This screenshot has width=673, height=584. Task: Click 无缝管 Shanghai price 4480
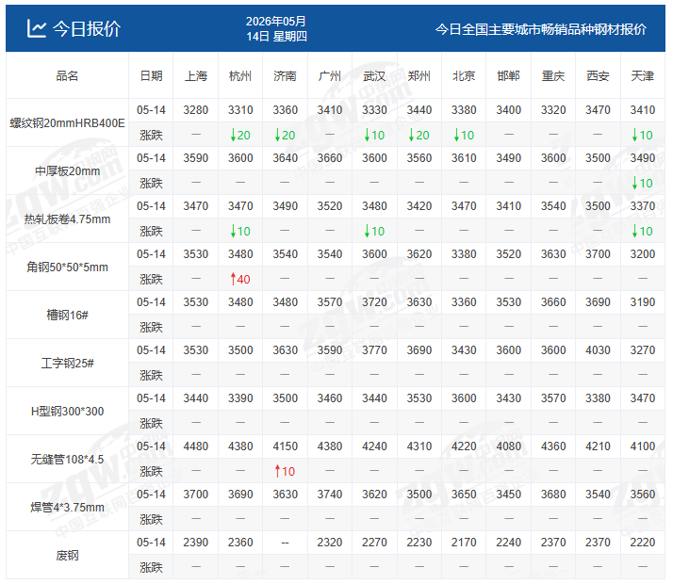coord(196,446)
